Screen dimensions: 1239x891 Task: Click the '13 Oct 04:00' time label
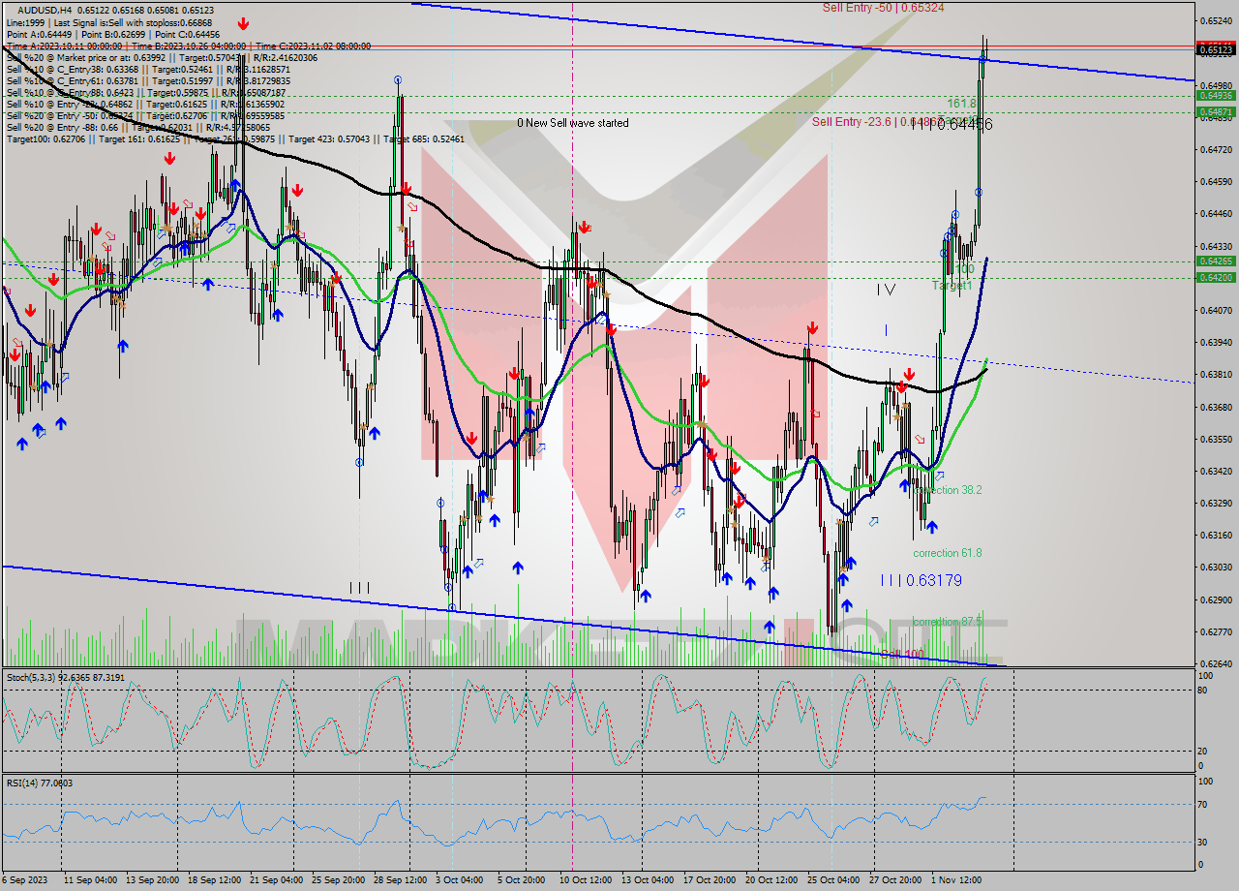click(648, 880)
